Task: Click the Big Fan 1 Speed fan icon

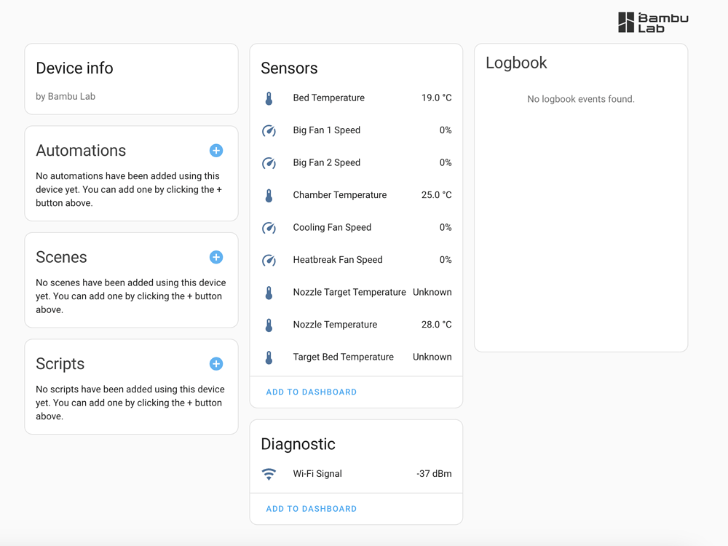Action: click(x=269, y=130)
